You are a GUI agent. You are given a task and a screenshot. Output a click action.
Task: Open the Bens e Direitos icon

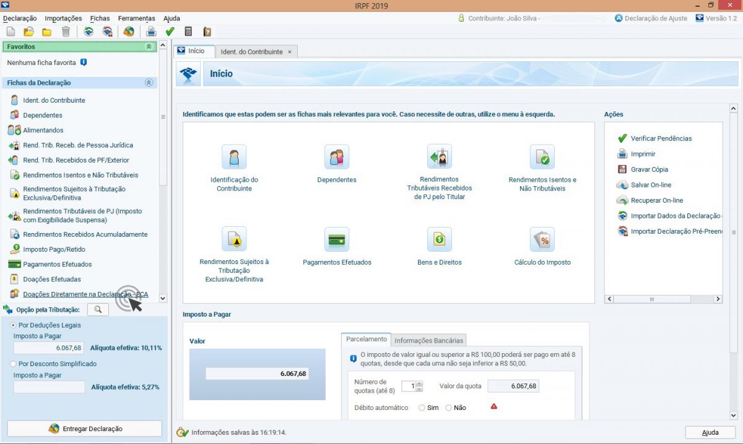pyautogui.click(x=440, y=239)
